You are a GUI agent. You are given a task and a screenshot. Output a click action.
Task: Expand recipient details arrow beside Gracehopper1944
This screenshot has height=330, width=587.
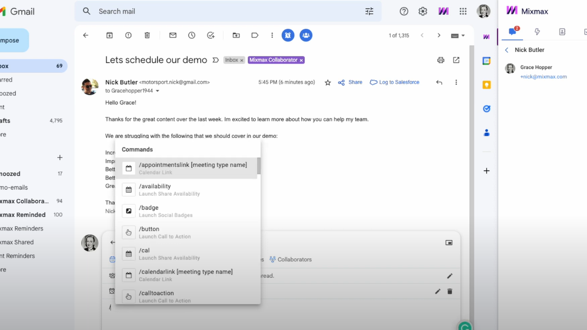157,91
